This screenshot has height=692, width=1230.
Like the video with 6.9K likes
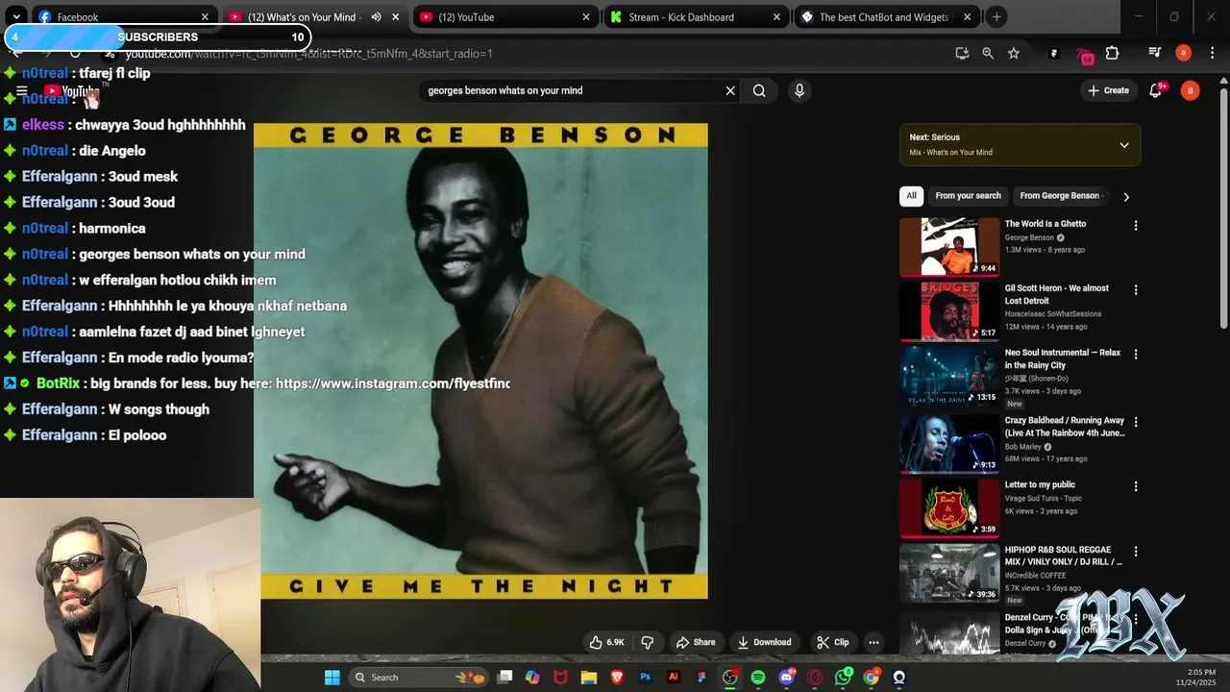(x=606, y=642)
